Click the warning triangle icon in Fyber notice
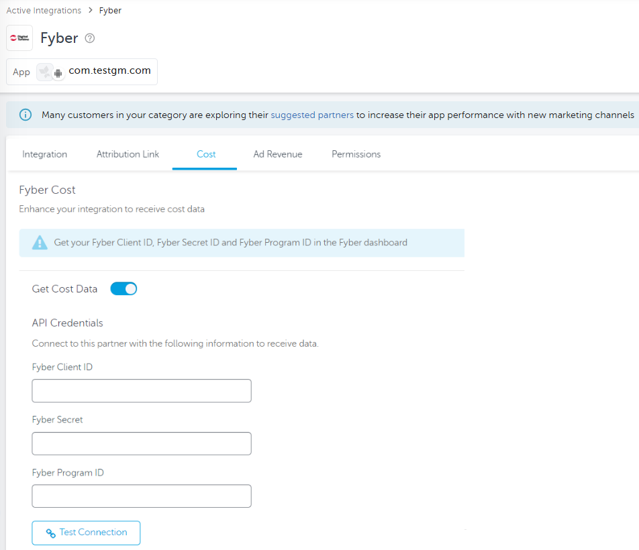This screenshot has height=550, width=639. pos(40,243)
